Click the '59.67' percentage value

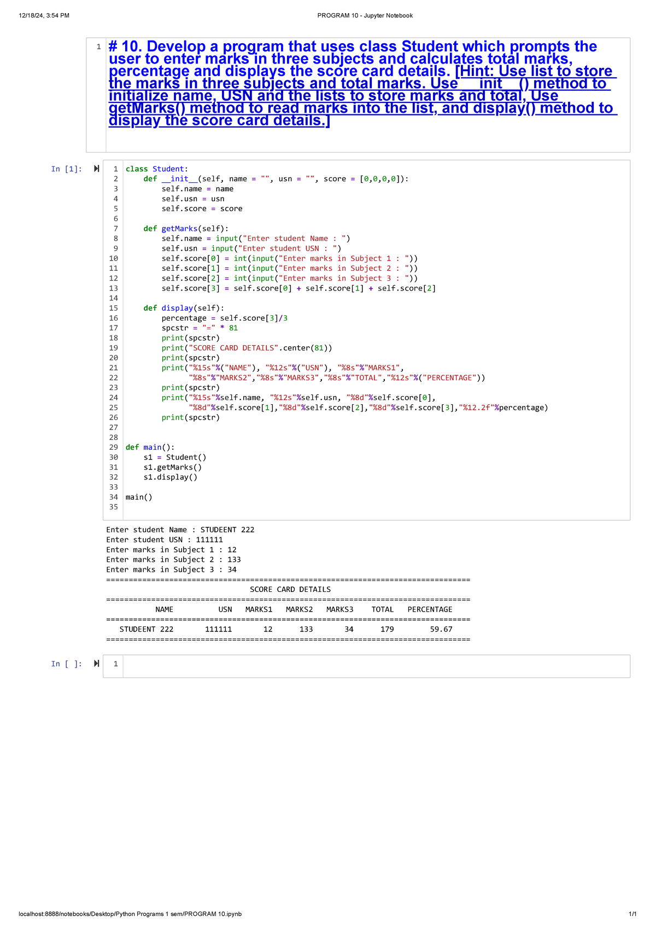[441, 629]
